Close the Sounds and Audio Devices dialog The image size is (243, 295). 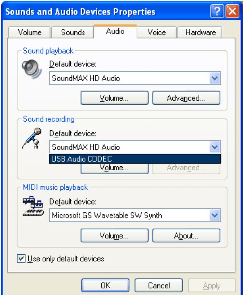tap(232, 11)
